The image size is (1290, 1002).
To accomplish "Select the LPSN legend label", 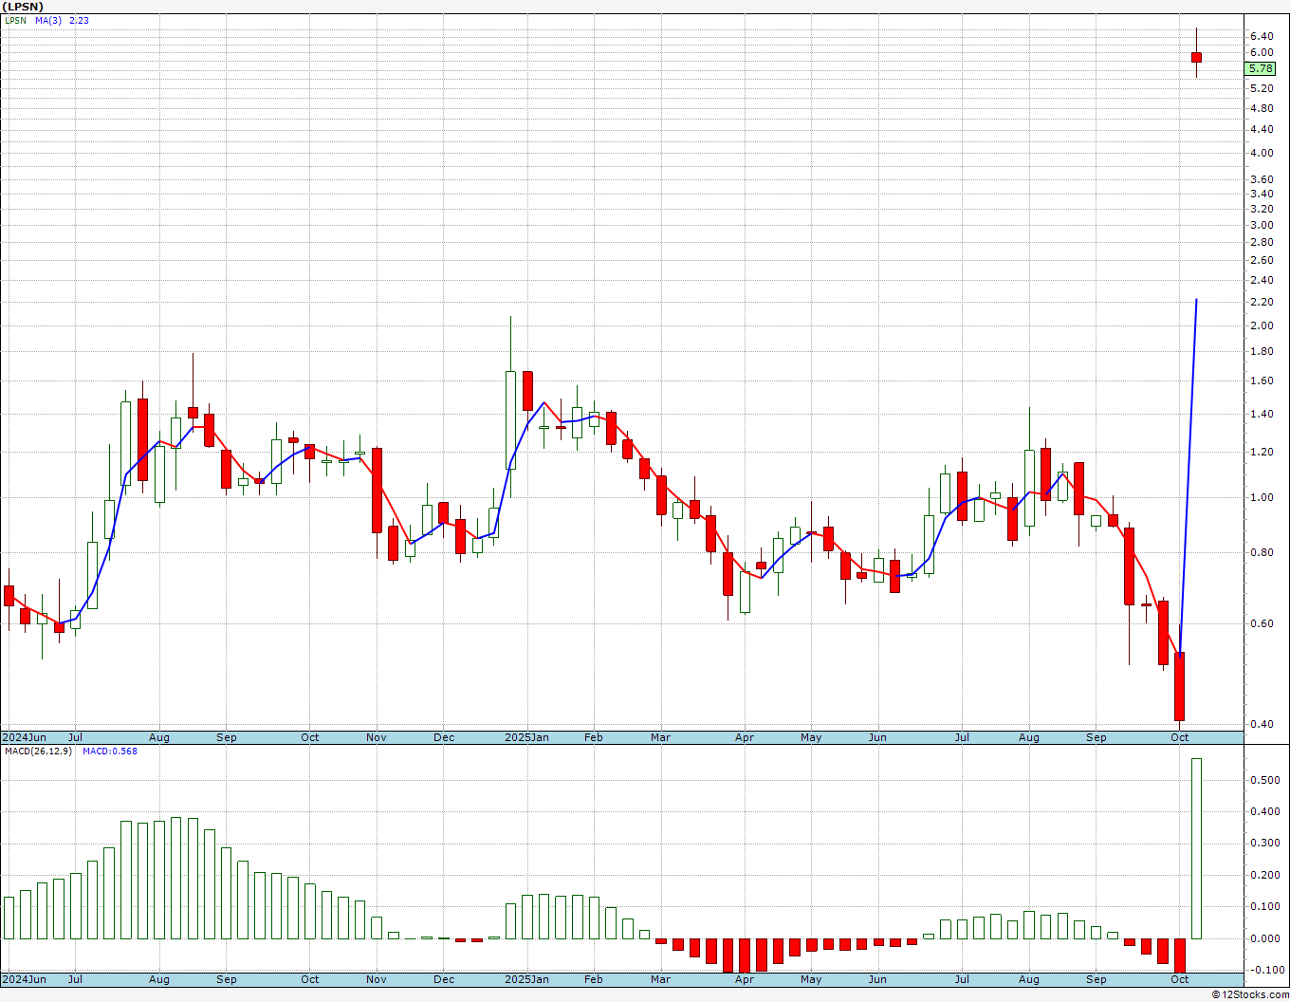I will 15,20.
